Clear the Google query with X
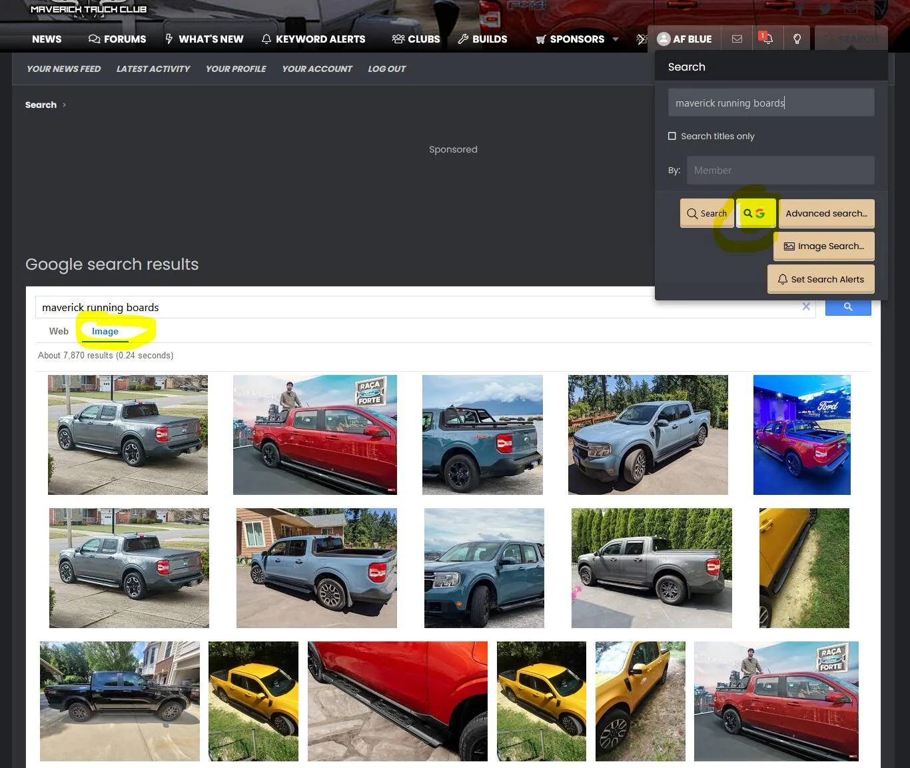The height and width of the screenshot is (768, 910). pos(806,306)
